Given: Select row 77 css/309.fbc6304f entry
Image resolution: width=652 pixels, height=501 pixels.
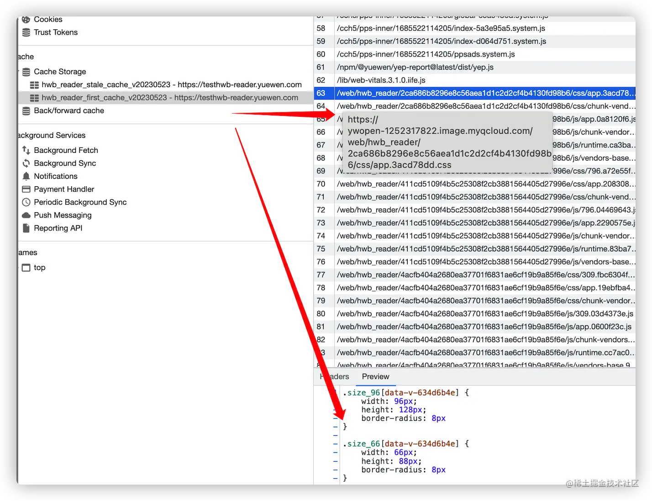Looking at the screenshot, I should tap(475, 275).
